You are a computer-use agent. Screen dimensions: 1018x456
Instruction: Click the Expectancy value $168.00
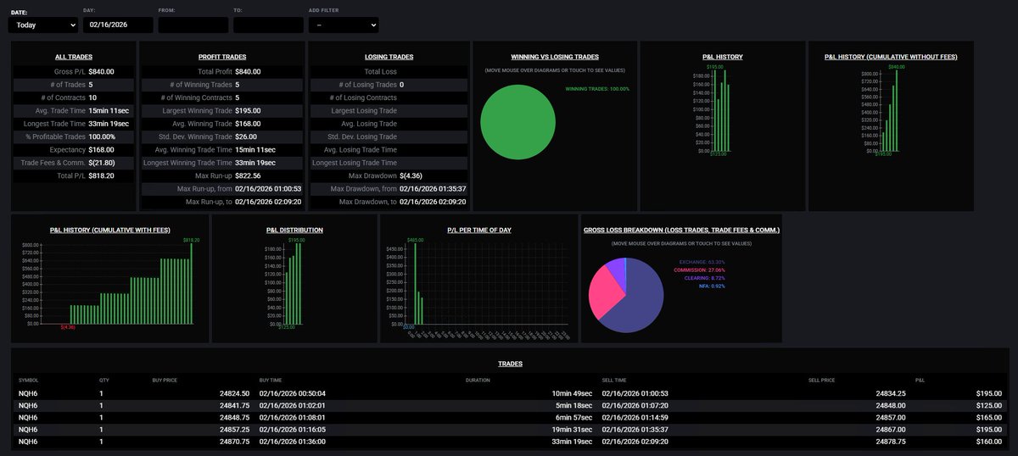point(100,149)
